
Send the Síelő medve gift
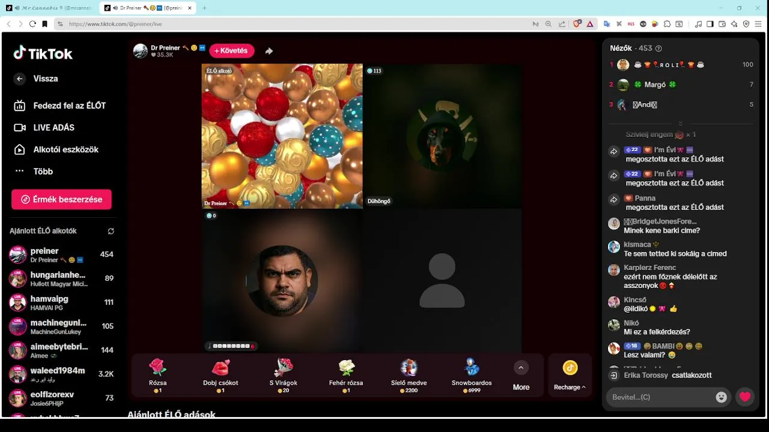tap(409, 375)
